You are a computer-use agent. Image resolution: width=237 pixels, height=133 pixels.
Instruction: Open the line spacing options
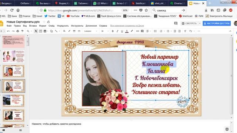click(155, 31)
